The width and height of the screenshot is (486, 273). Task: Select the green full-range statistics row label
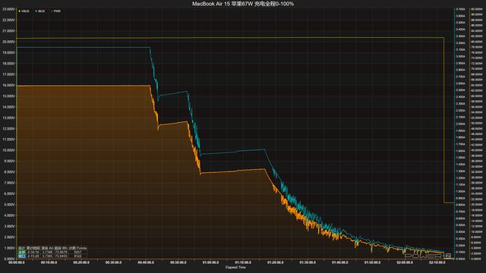point(21,253)
